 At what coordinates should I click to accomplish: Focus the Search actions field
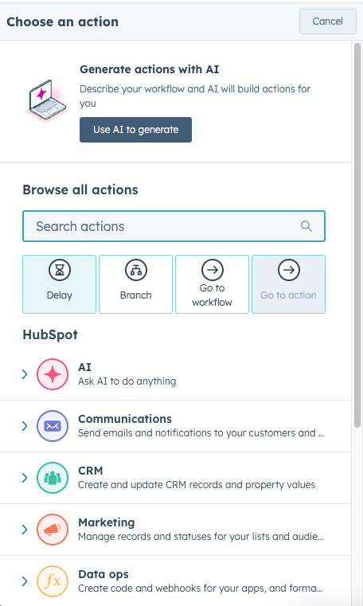pos(174,226)
